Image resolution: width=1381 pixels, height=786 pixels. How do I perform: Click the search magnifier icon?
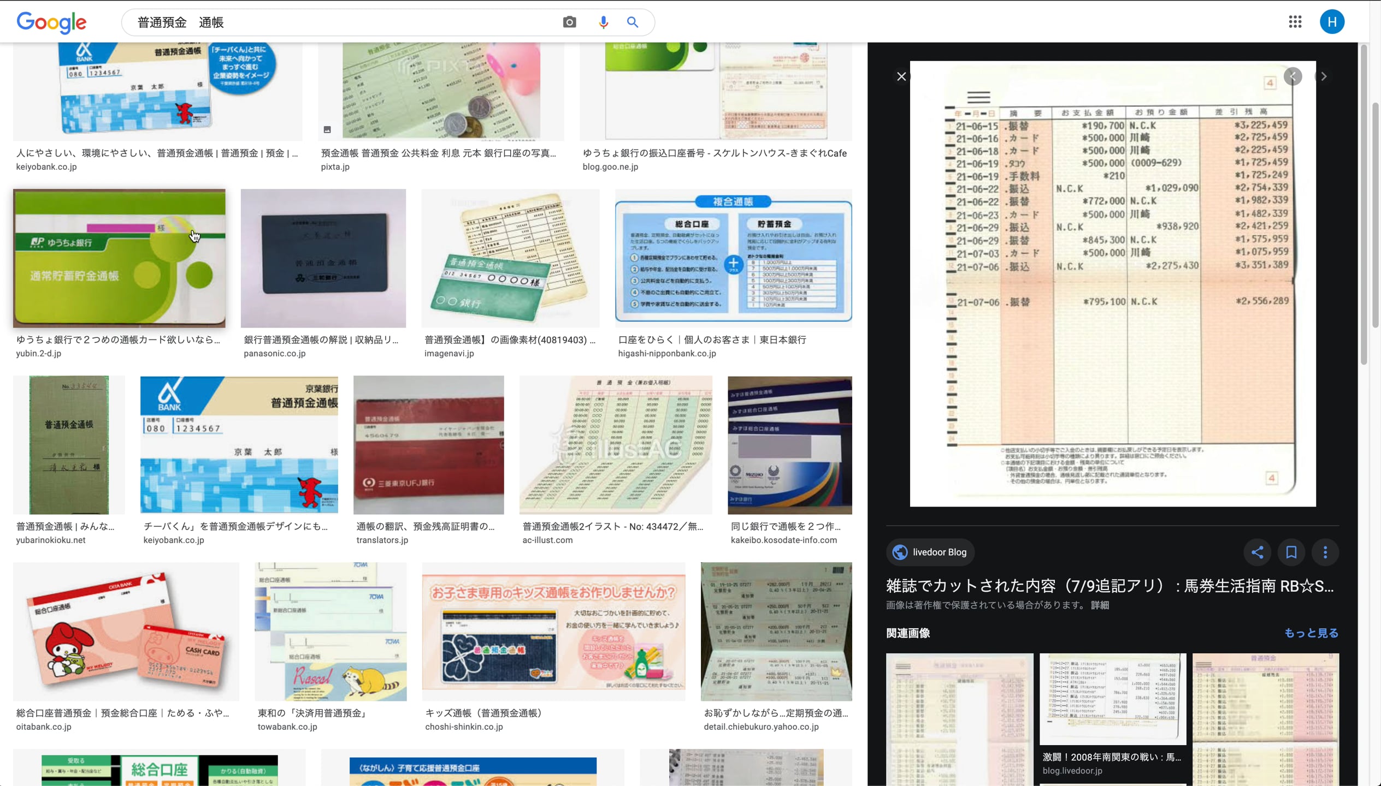pyautogui.click(x=632, y=22)
